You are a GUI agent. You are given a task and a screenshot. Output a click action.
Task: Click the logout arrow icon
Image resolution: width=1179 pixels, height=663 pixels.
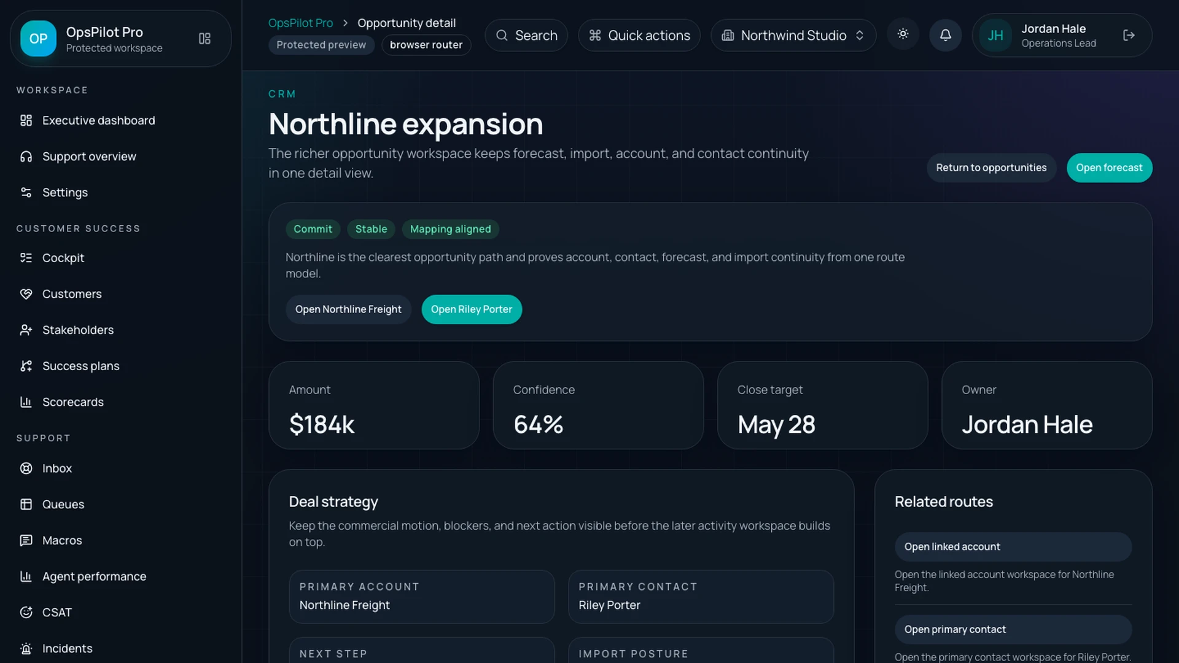1129,36
